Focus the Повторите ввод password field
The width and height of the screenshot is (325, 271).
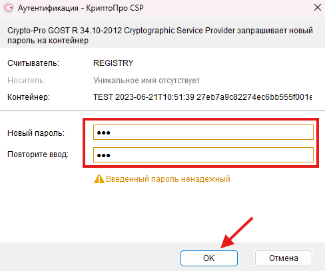203,154
